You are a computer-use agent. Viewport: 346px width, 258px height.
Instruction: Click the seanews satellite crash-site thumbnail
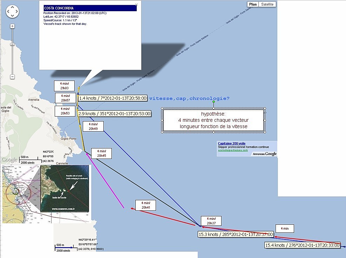(65, 189)
